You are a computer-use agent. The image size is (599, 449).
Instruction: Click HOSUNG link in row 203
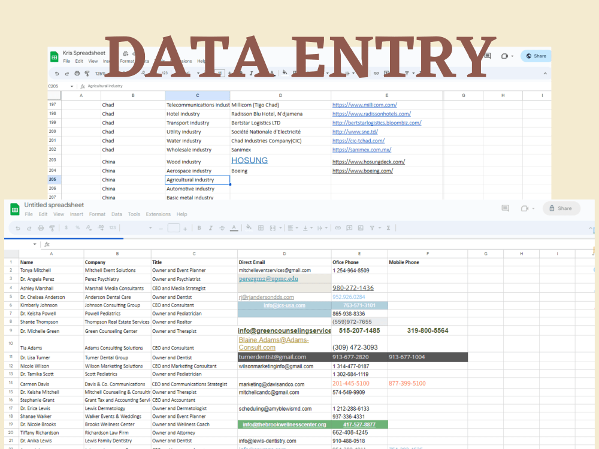[x=249, y=160]
